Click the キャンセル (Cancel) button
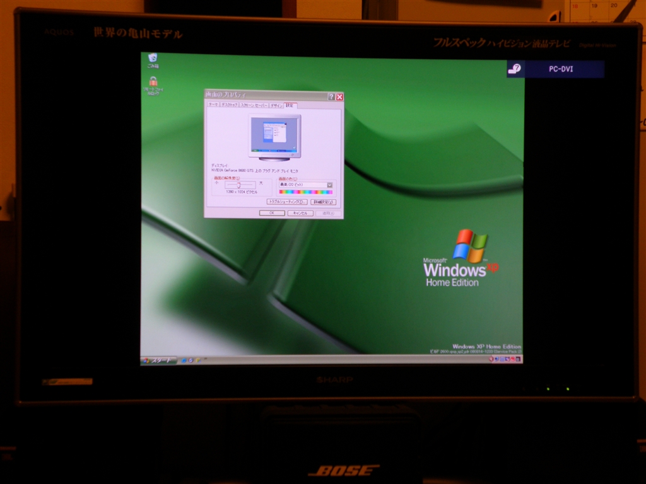Viewport: 646px width, 484px height. pyautogui.click(x=300, y=213)
